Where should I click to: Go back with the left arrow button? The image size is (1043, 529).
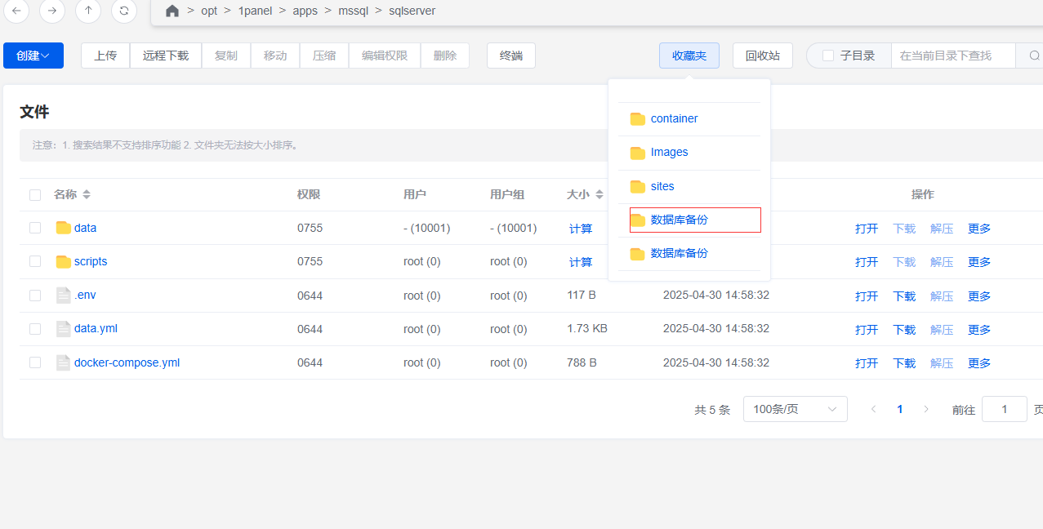click(16, 11)
